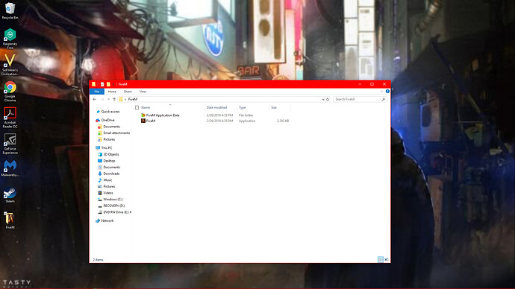Refresh the FiveM folder view

[328, 99]
